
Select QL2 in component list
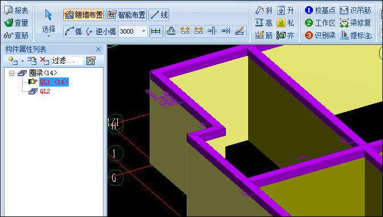(x=45, y=91)
